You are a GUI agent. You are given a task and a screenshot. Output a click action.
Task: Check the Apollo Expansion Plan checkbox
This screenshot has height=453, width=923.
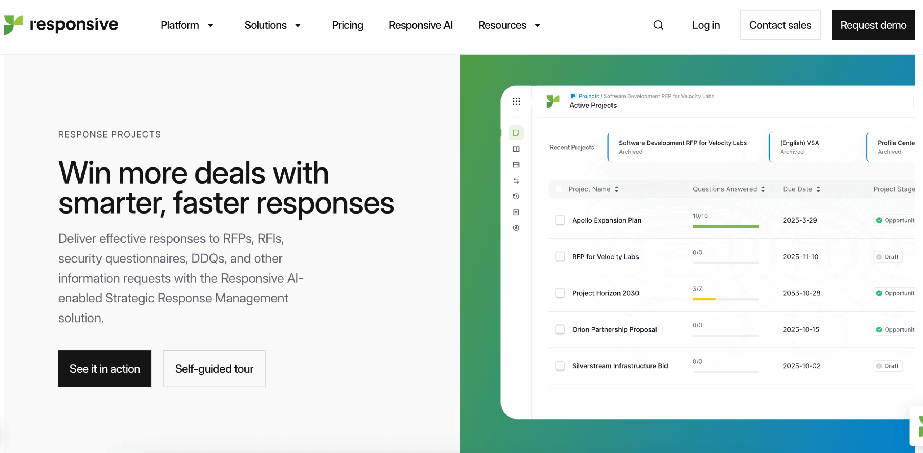tap(560, 220)
